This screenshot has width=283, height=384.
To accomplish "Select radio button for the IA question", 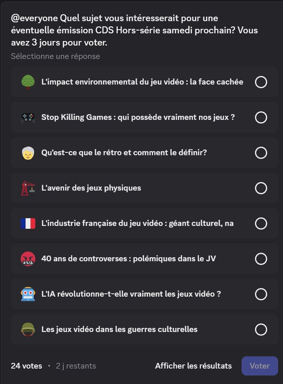I will point(261,294).
